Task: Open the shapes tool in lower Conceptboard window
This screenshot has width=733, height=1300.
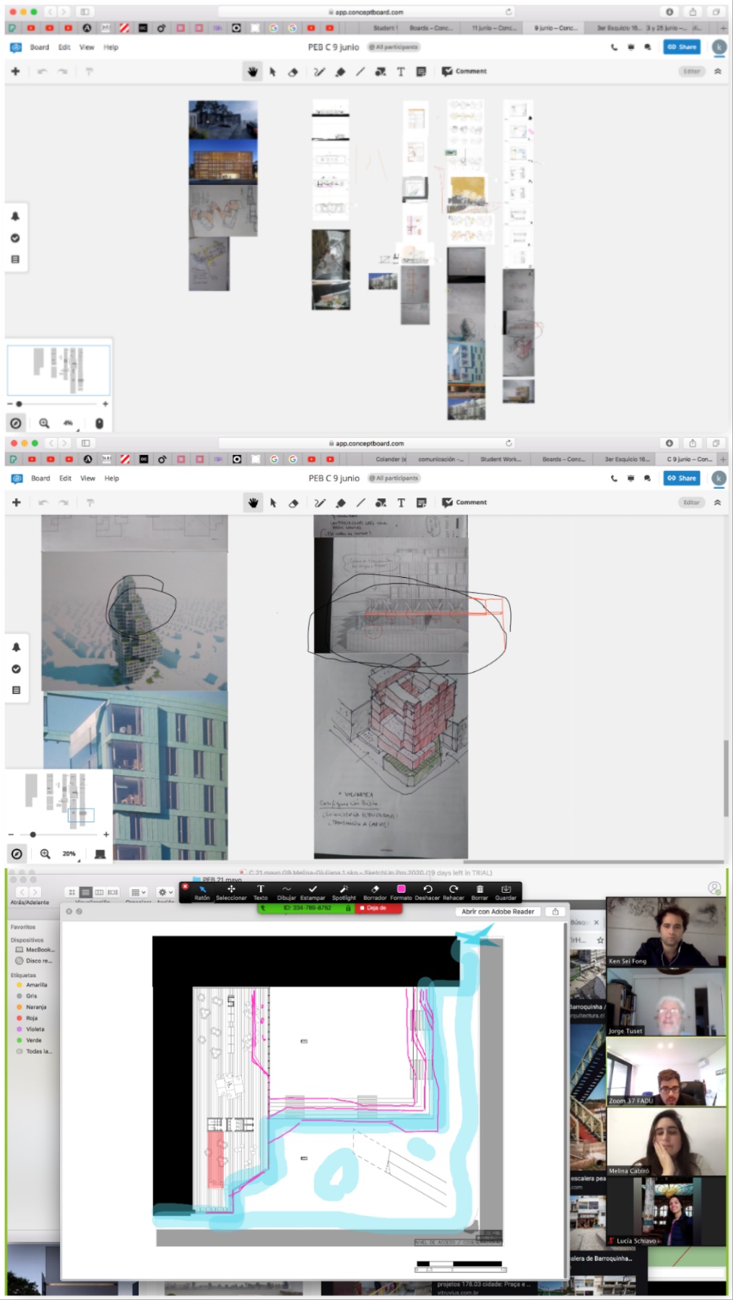Action: (x=381, y=503)
